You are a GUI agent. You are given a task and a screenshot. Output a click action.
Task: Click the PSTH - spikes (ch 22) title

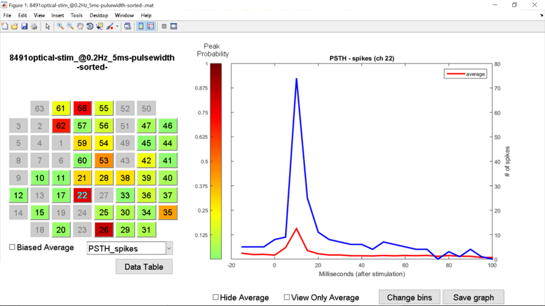tap(362, 59)
